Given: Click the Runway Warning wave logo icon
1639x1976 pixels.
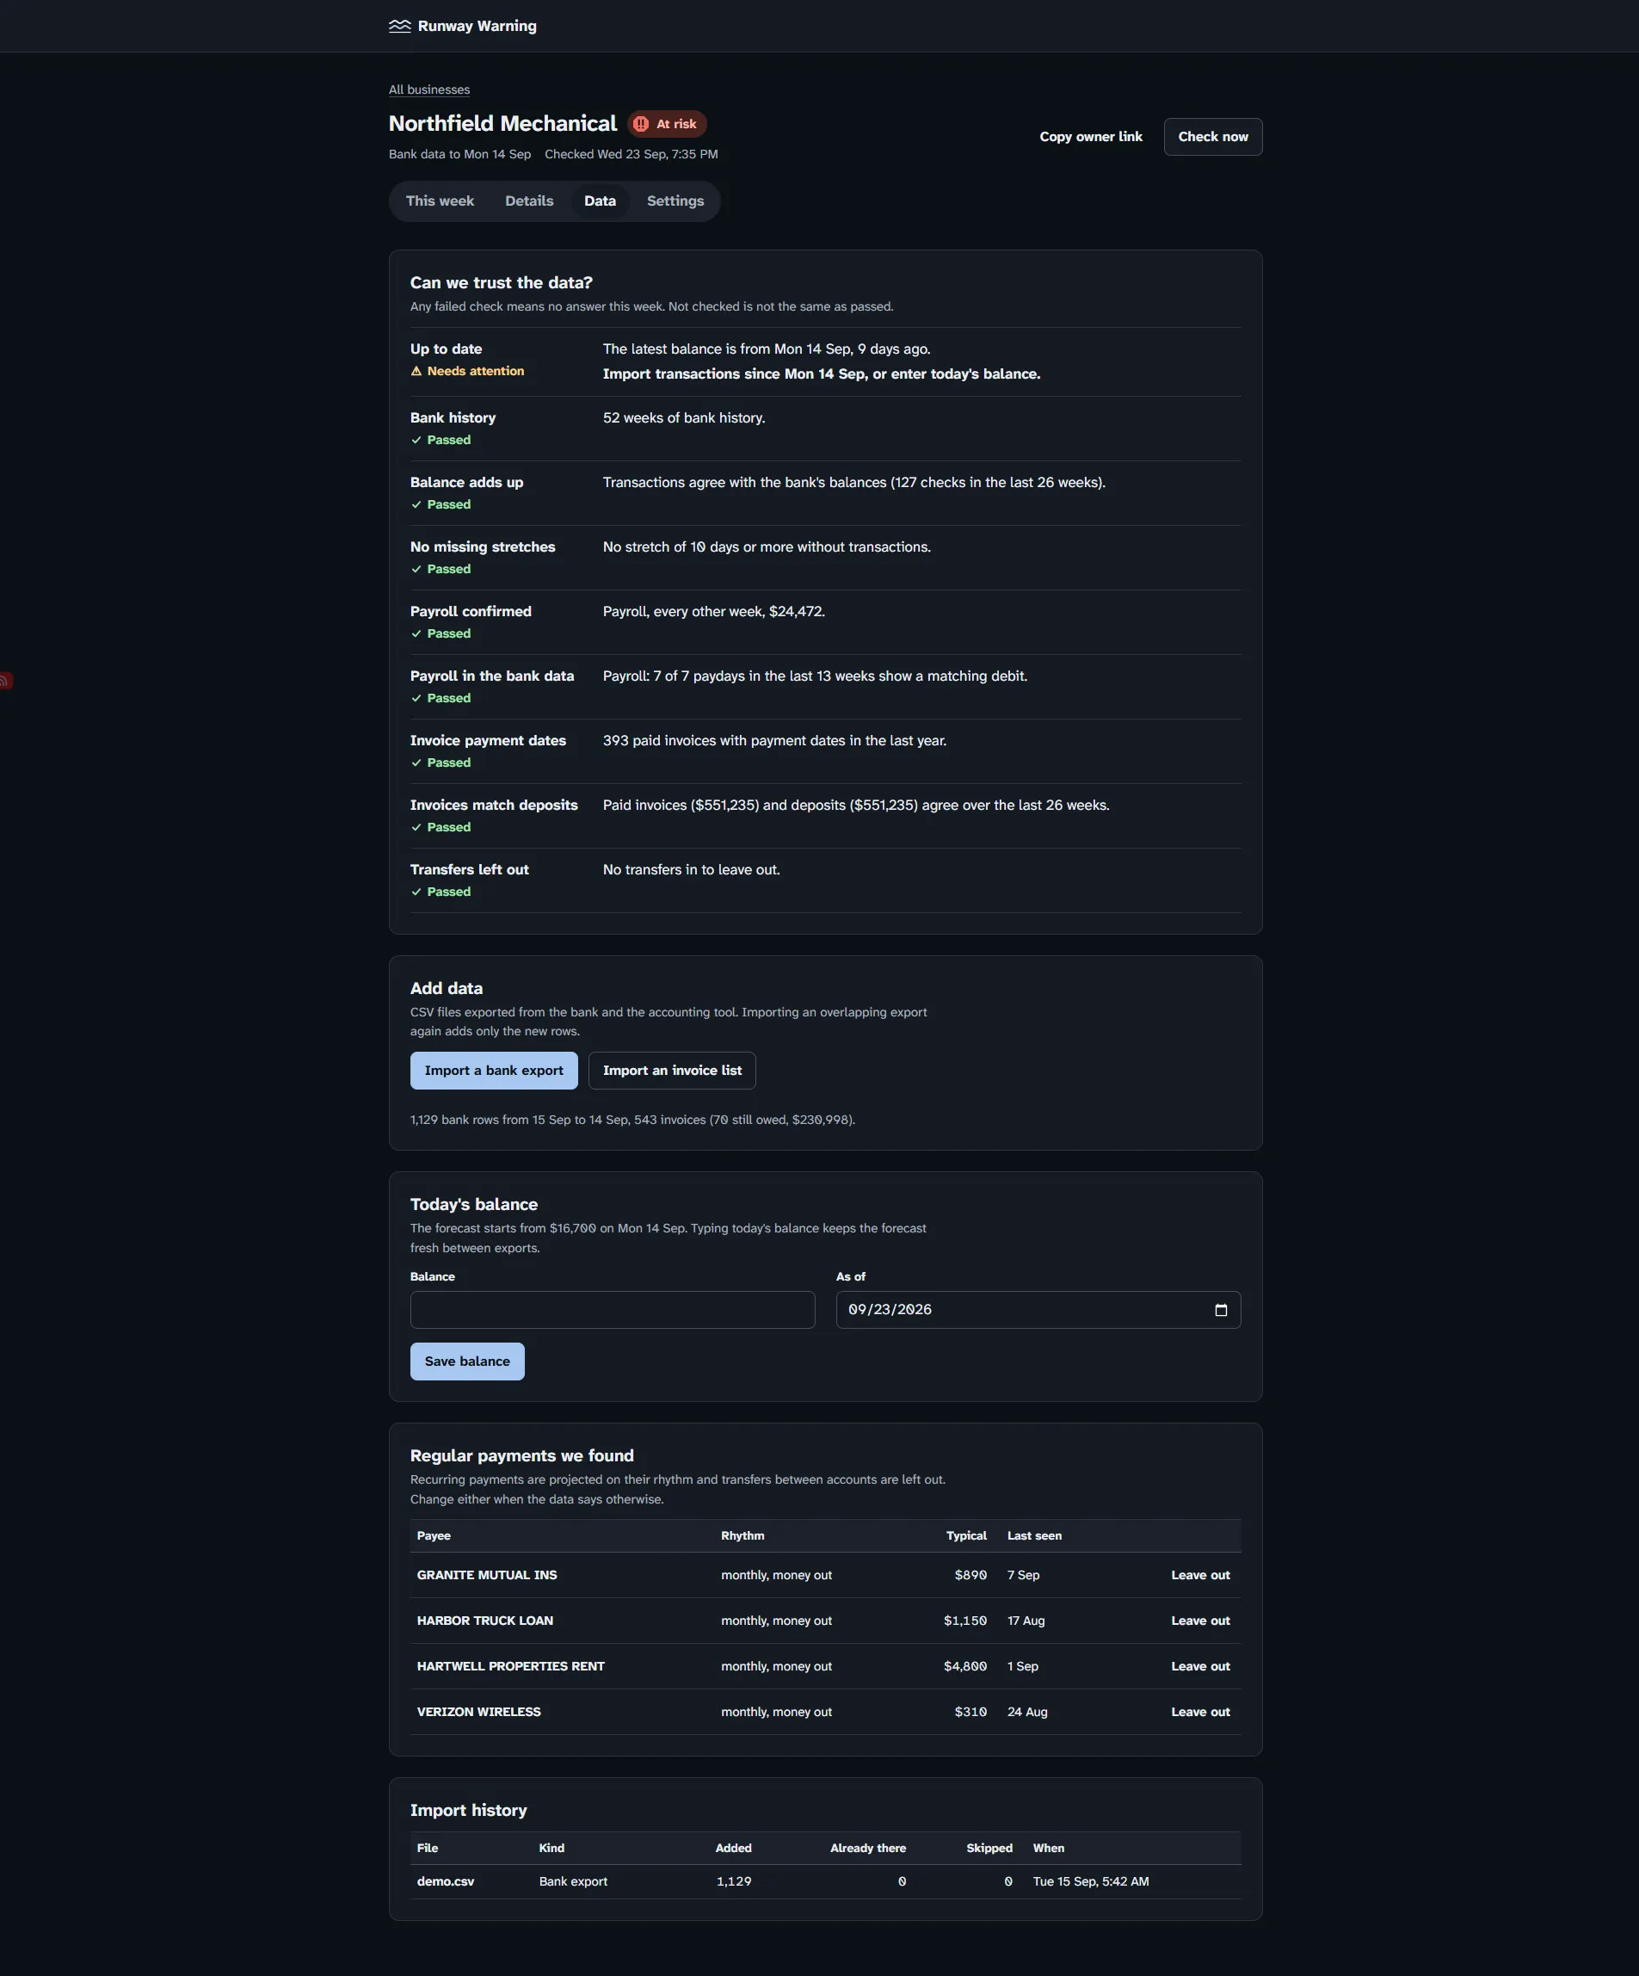Looking at the screenshot, I should (400, 27).
